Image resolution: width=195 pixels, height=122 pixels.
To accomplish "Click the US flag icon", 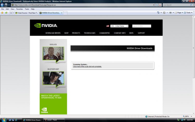I will coord(108,26).
